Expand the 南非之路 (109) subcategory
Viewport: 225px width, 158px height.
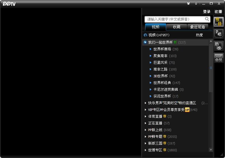tap(150, 69)
